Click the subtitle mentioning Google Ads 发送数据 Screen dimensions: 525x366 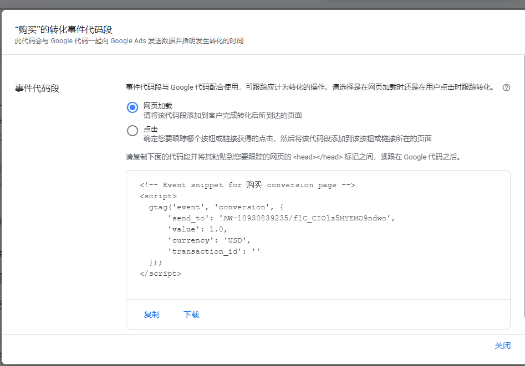(129, 41)
